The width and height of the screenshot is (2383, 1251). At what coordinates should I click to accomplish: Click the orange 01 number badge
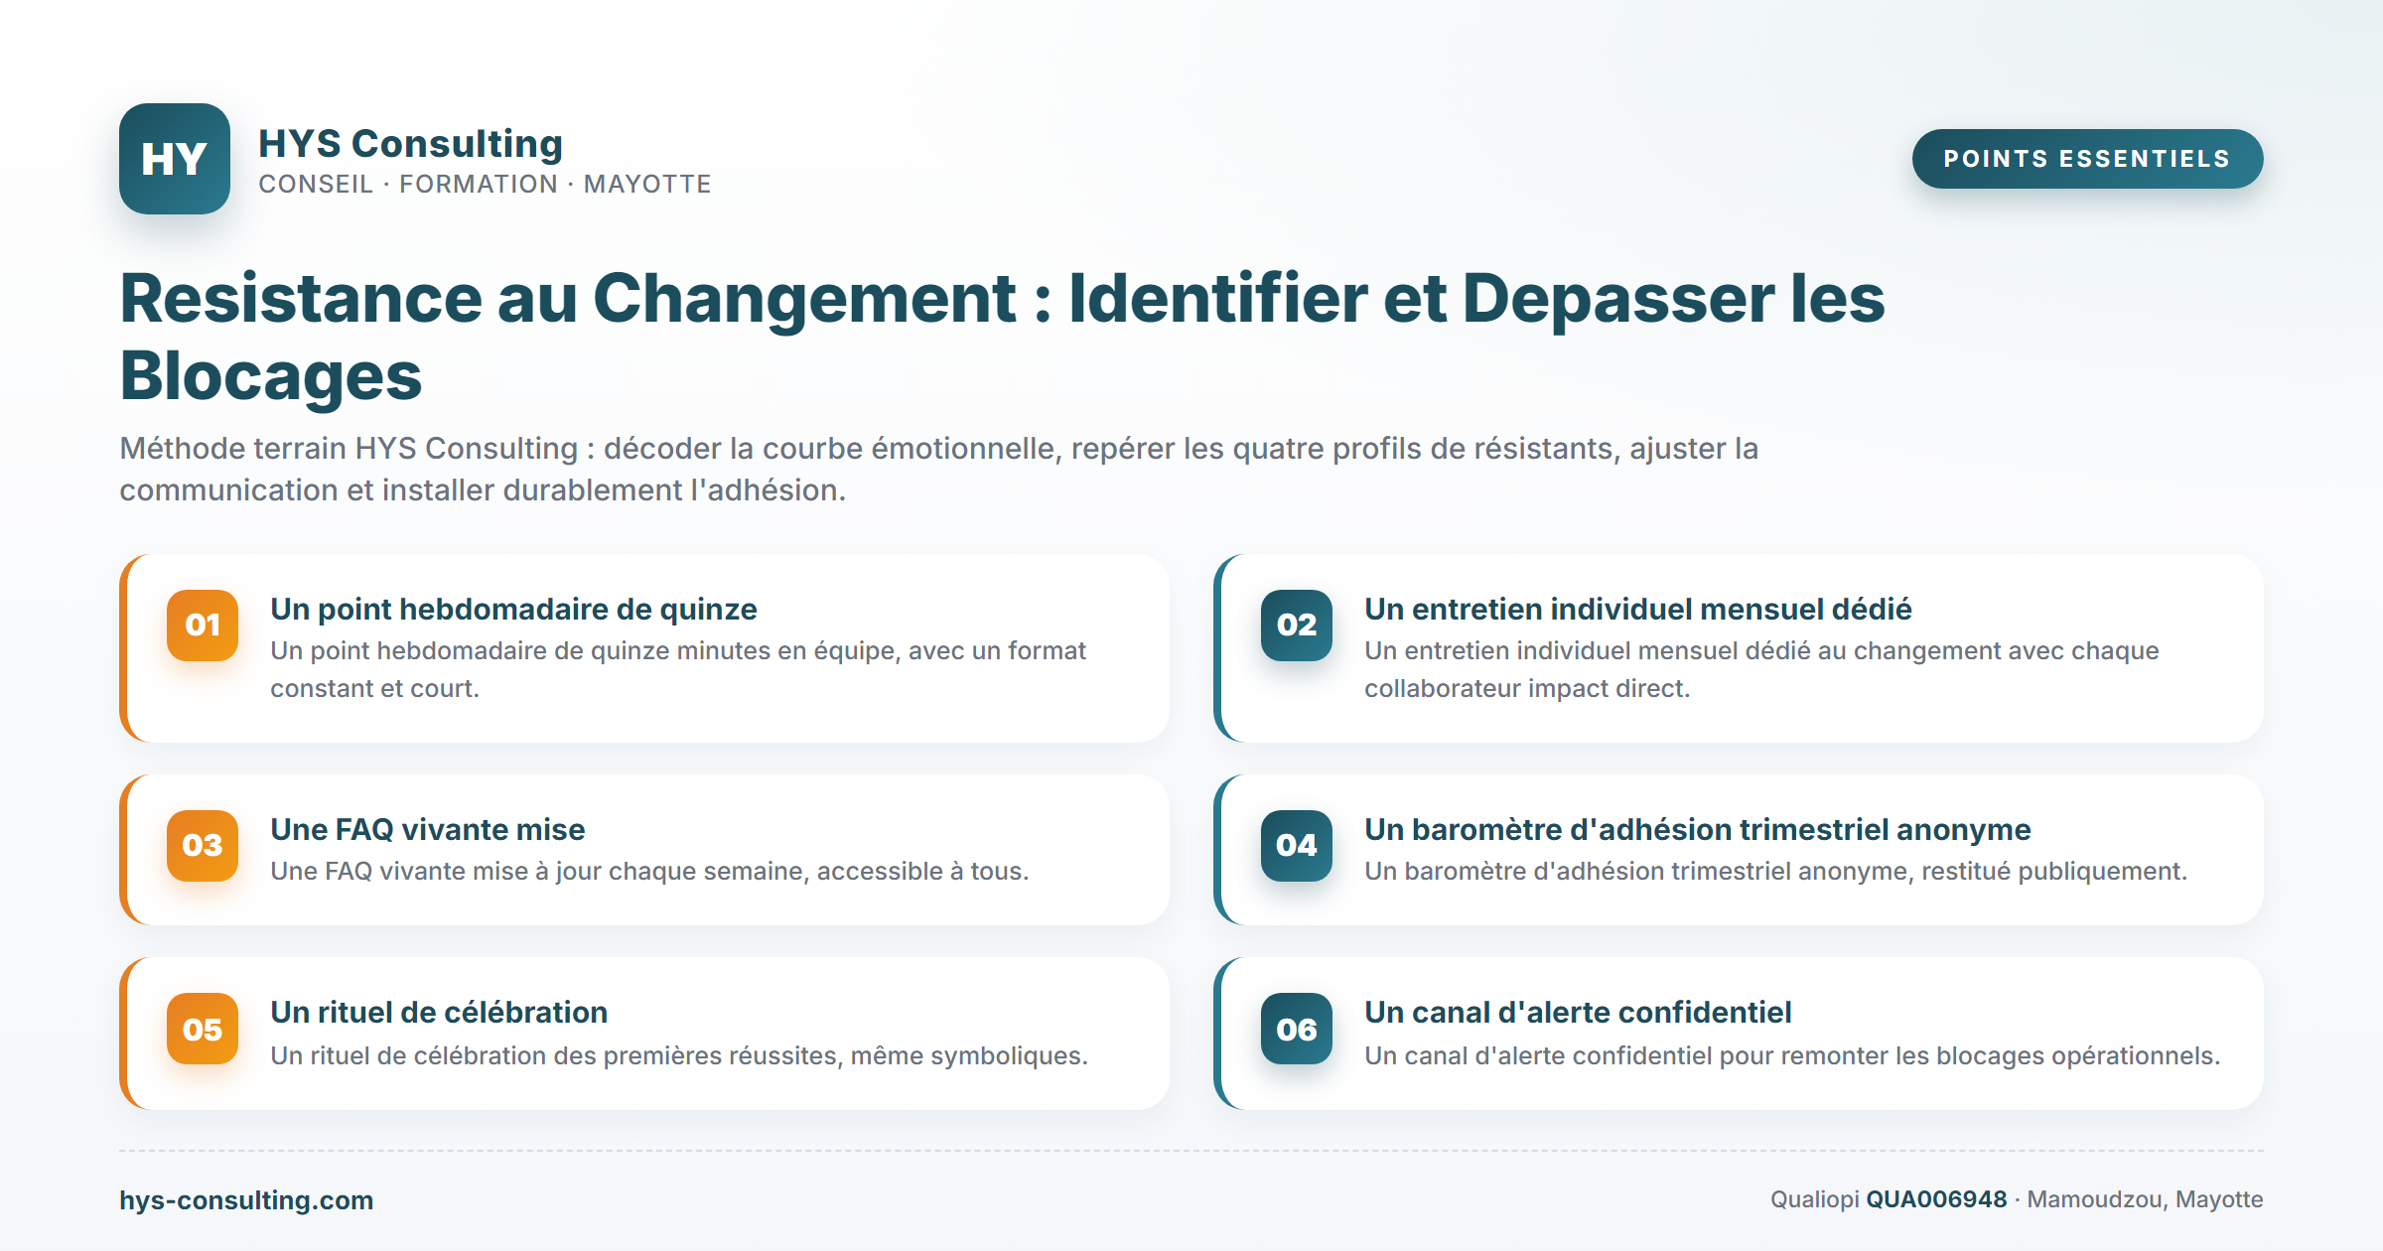(203, 625)
